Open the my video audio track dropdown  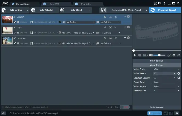(80, 43)
